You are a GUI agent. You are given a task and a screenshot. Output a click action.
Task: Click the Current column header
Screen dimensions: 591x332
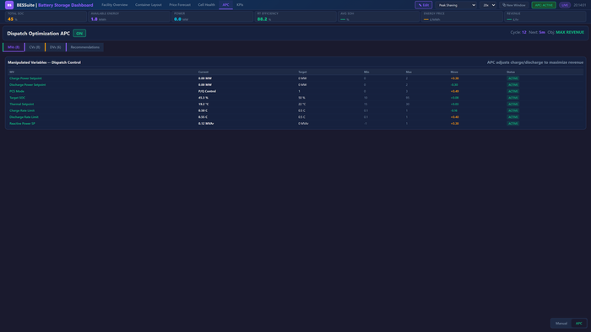[x=203, y=72]
